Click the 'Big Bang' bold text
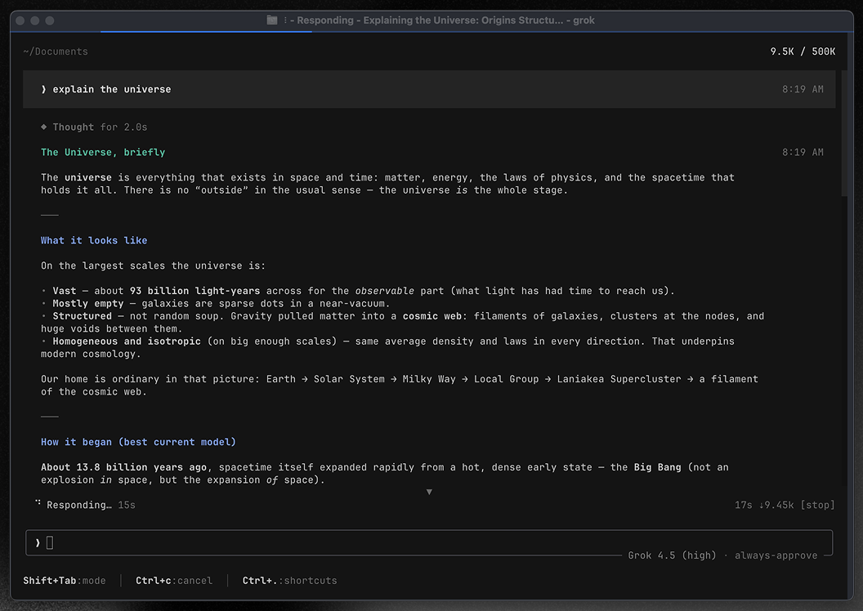863x611 pixels. (657, 467)
